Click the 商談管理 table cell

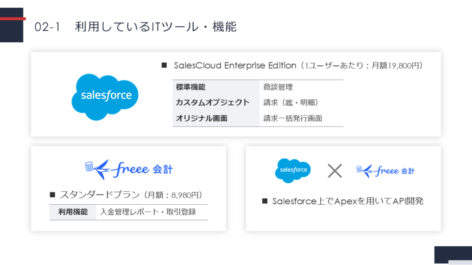point(278,87)
